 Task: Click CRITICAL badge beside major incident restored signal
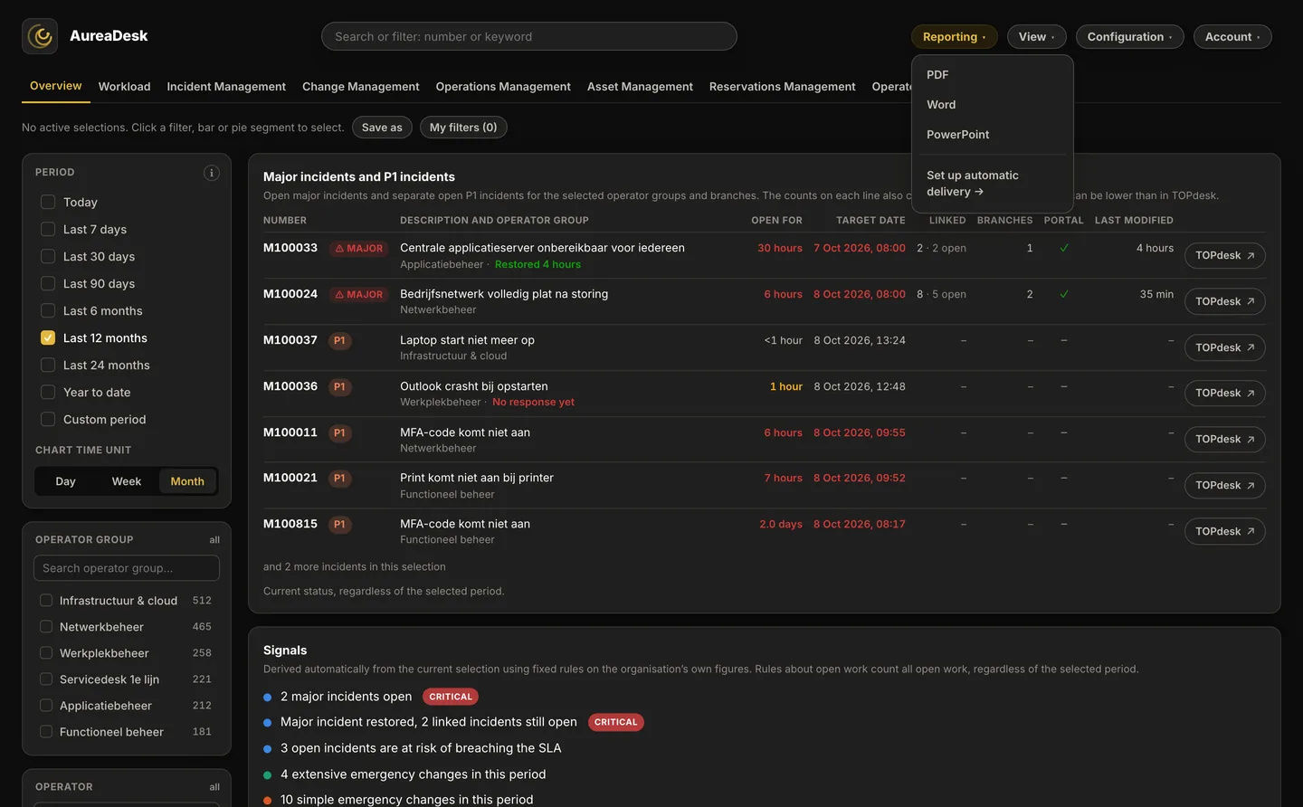click(615, 722)
